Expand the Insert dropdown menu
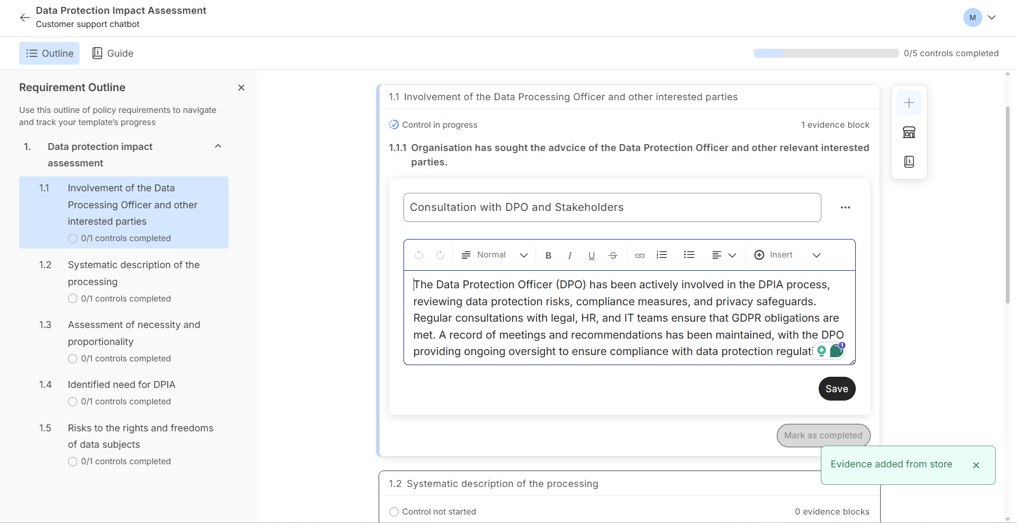 [787, 255]
